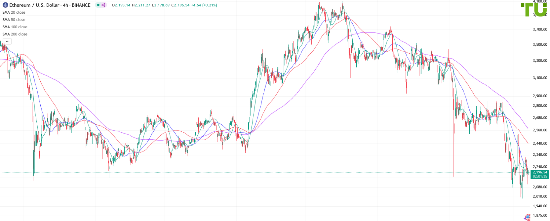The image size is (550, 221).
Task: Click the low value L2,178.69
Action: [161, 5]
